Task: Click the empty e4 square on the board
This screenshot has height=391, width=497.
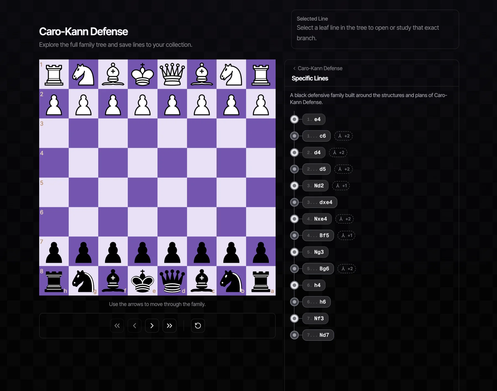Action: (x=142, y=163)
